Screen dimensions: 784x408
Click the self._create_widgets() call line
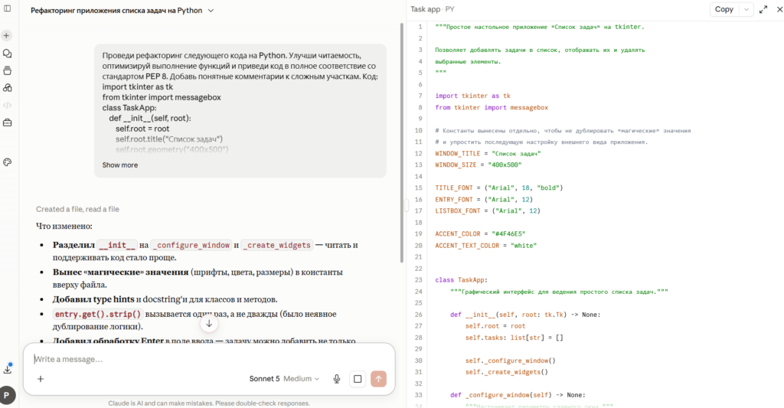tap(507, 372)
